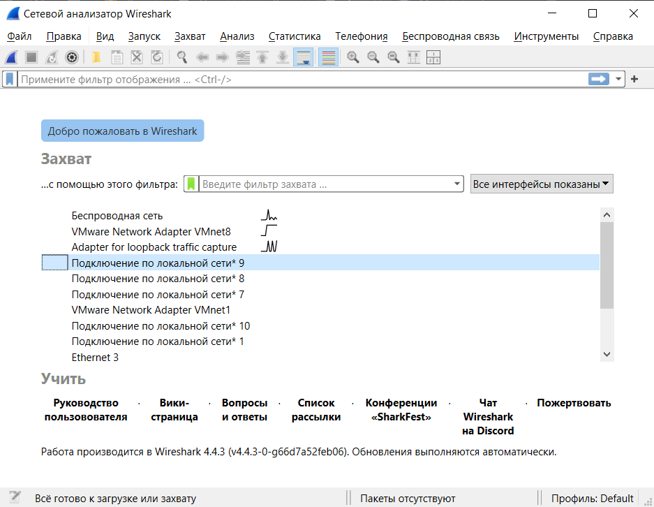Open Чат Wireshark на Discord link

488,417
